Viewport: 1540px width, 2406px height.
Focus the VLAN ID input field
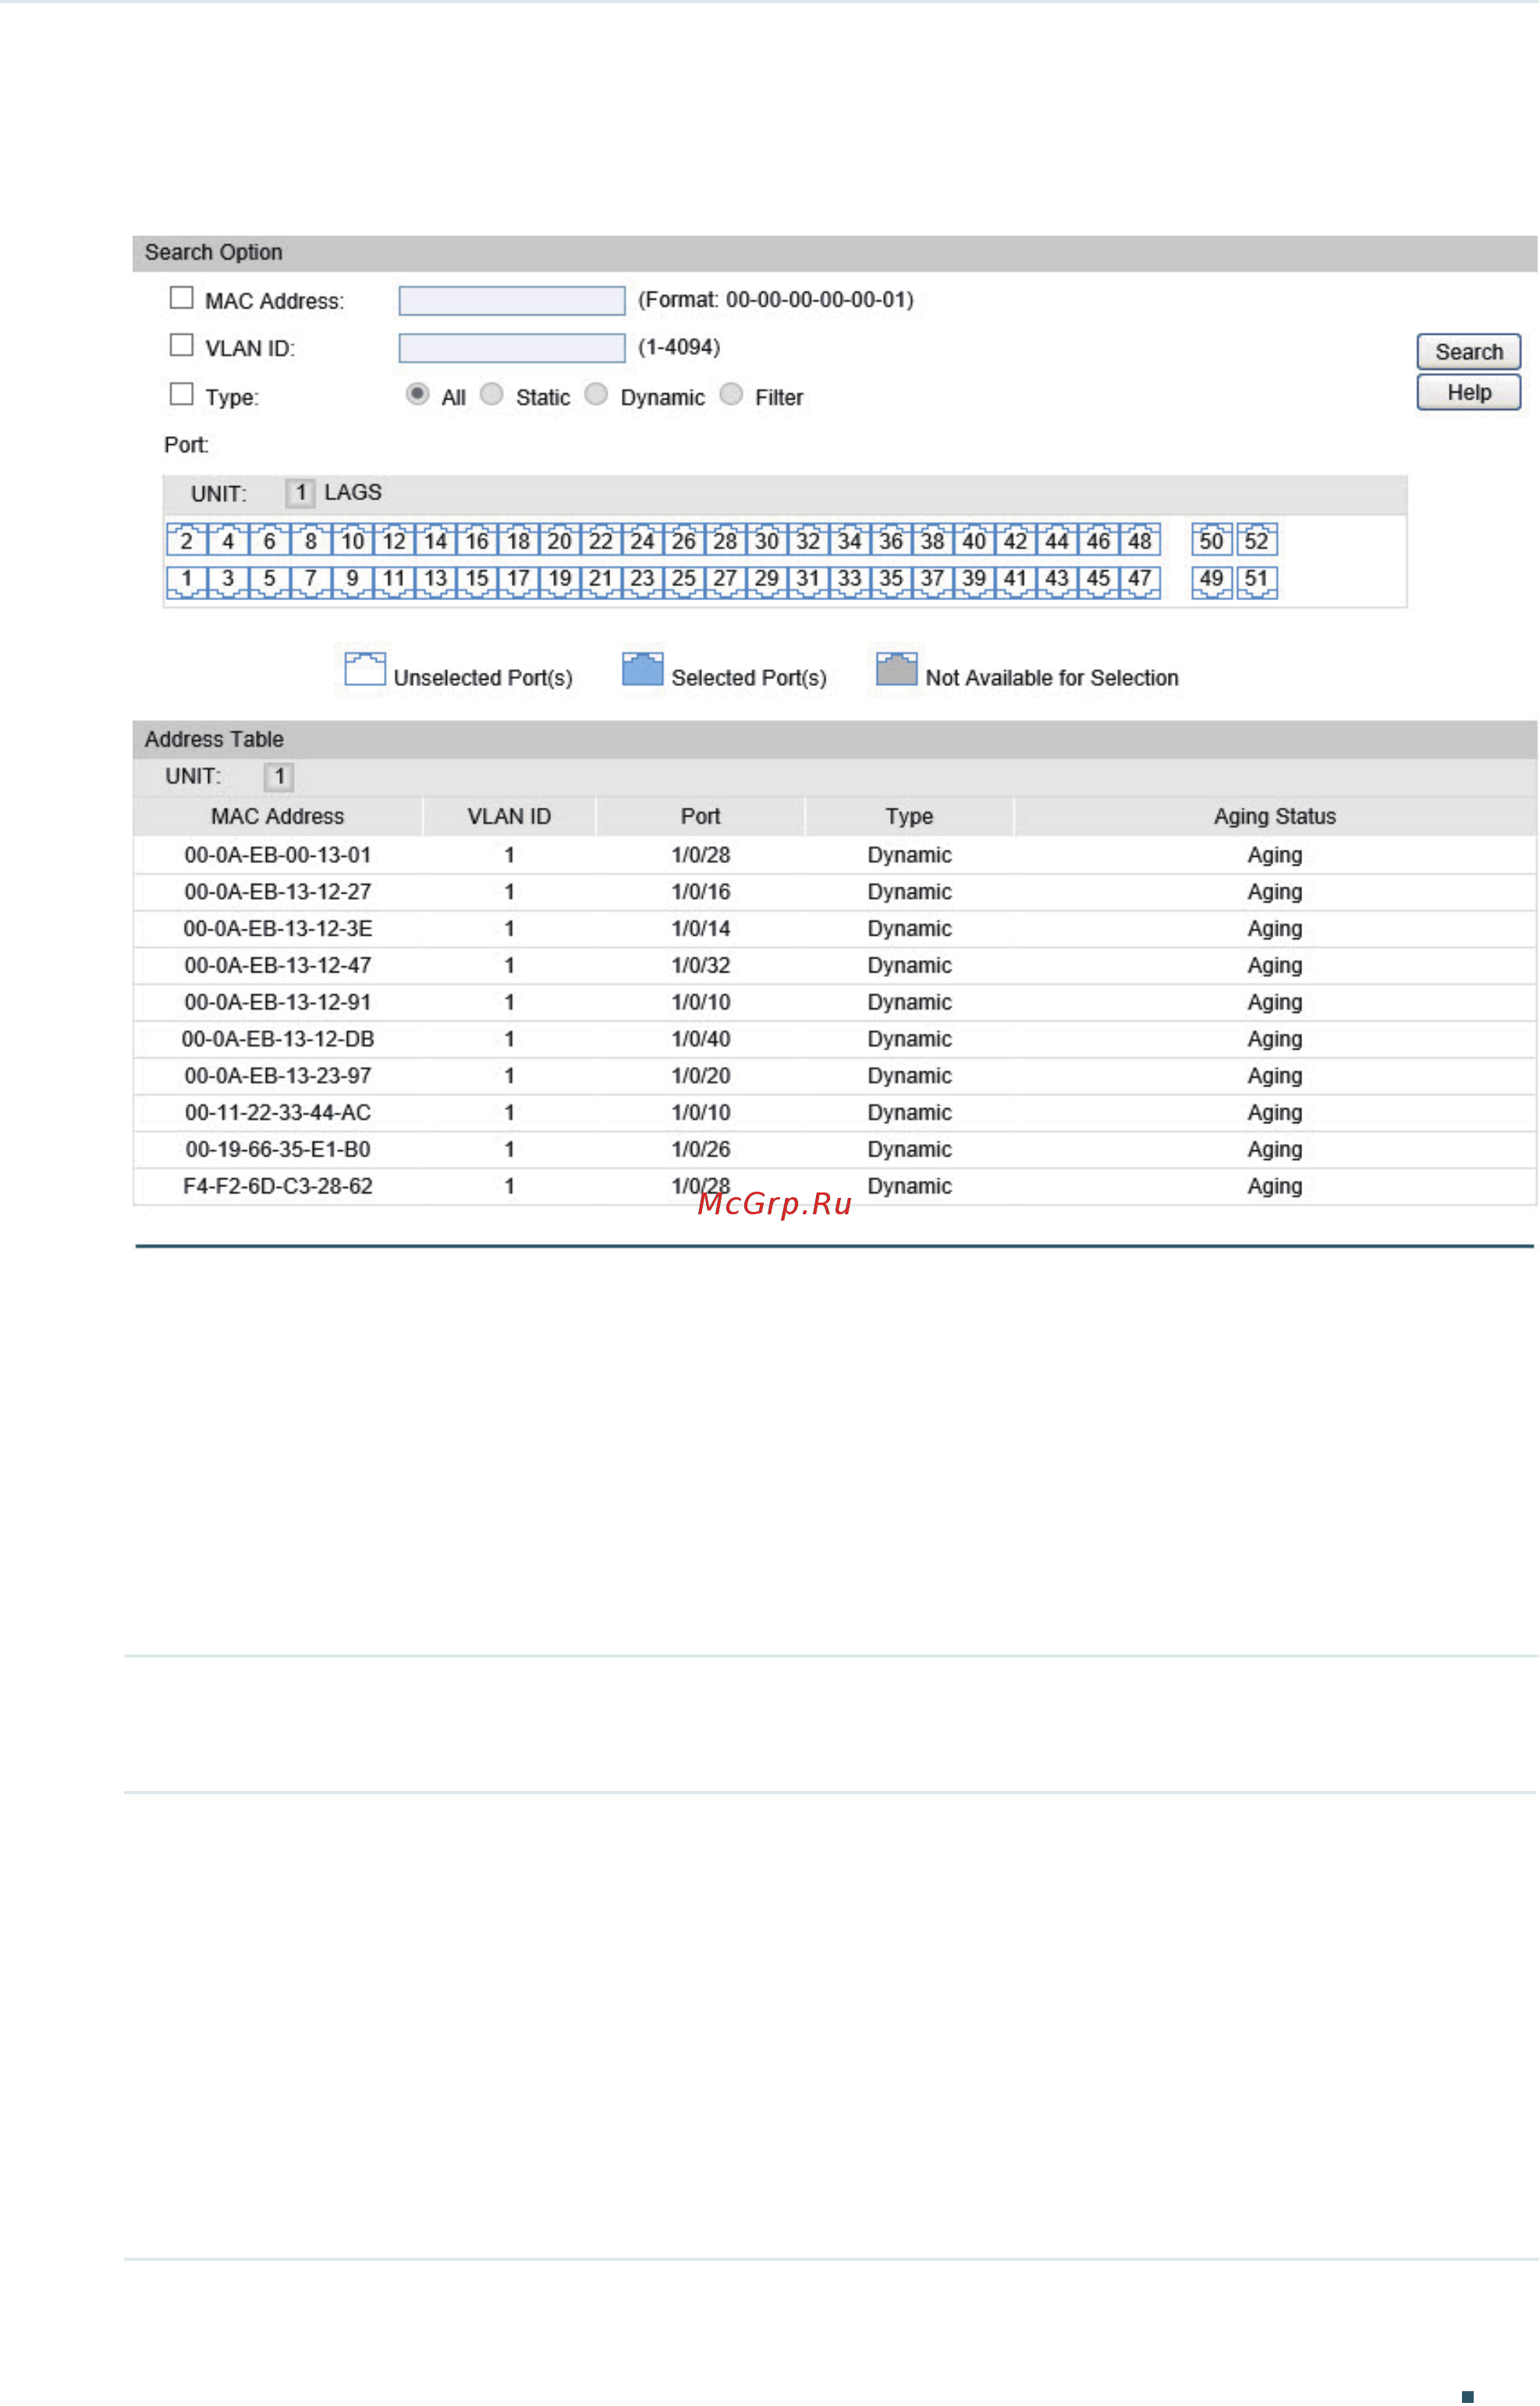coord(512,348)
